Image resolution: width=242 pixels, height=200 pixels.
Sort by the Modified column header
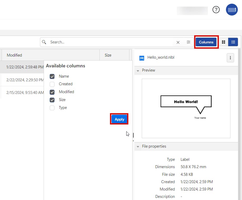(14, 55)
